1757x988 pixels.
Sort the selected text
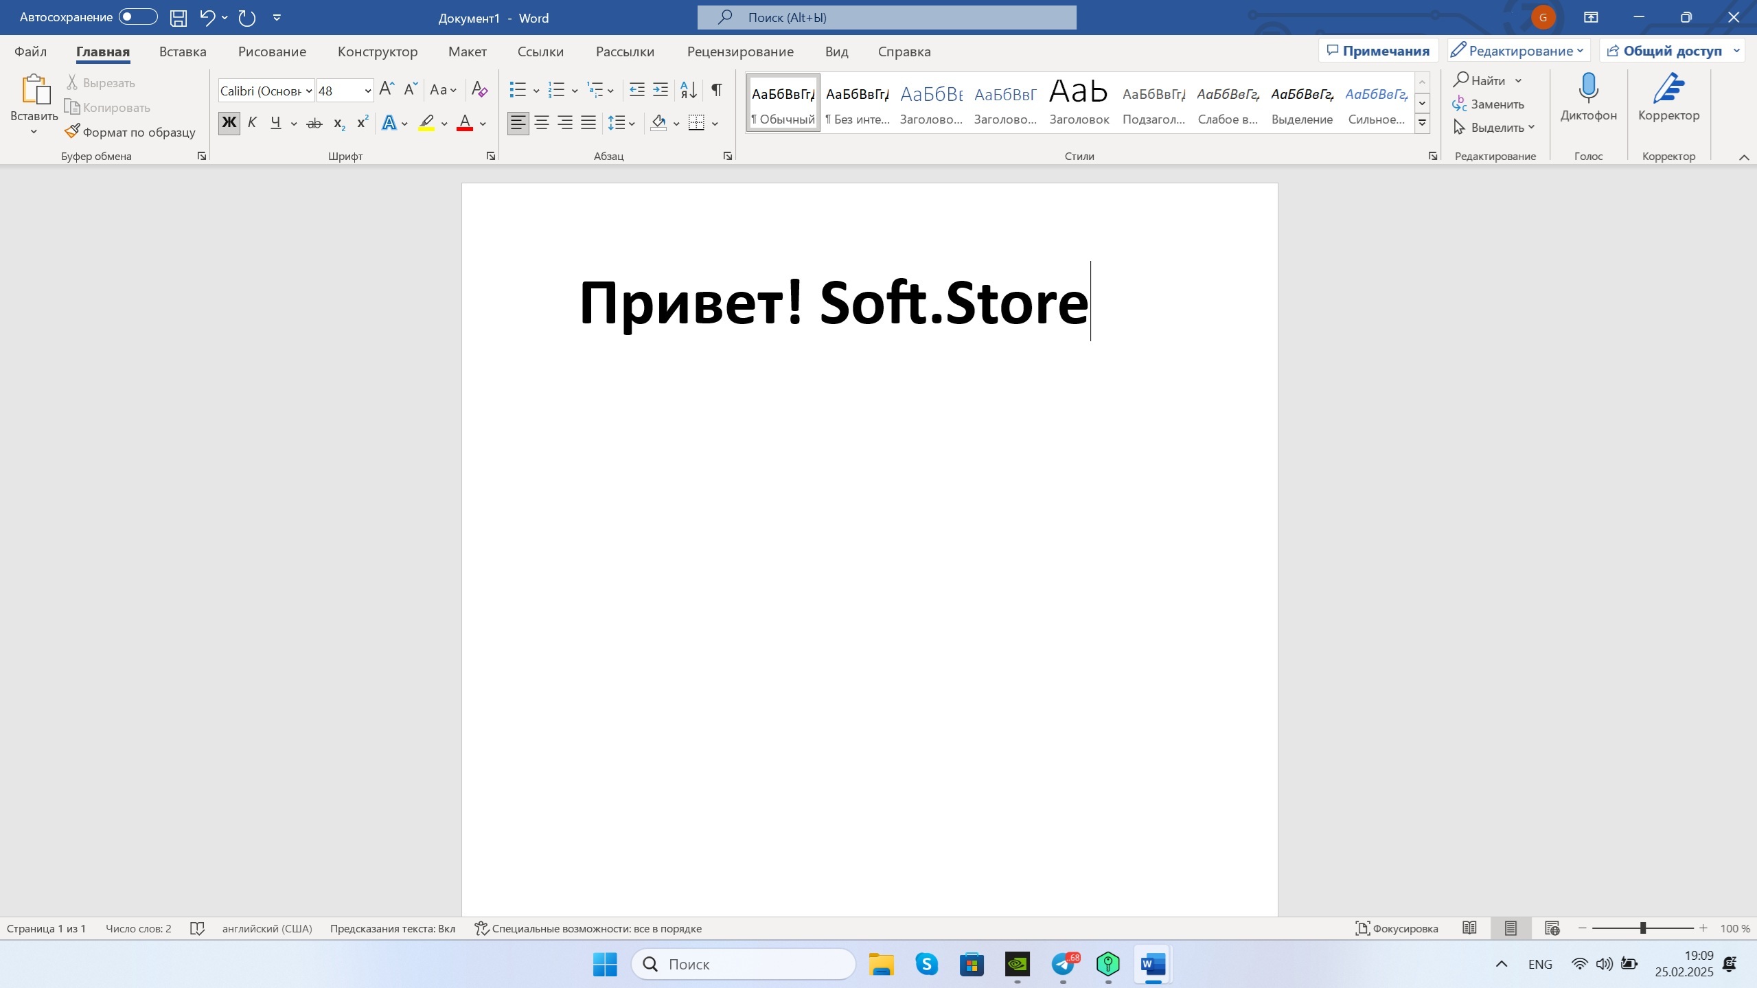[x=689, y=89]
